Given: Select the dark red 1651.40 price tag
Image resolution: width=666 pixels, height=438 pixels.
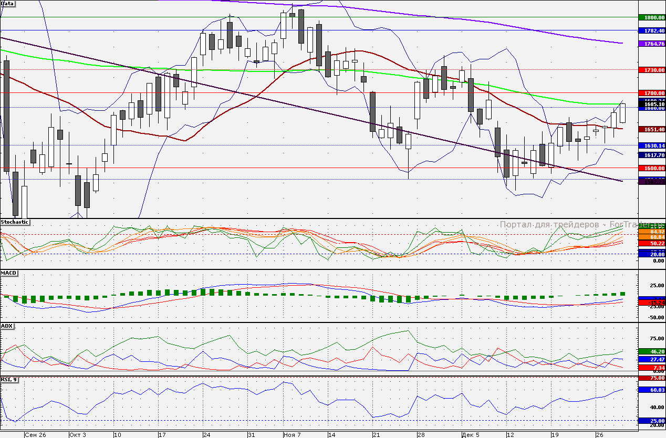Looking at the screenshot, I should click(x=651, y=129).
